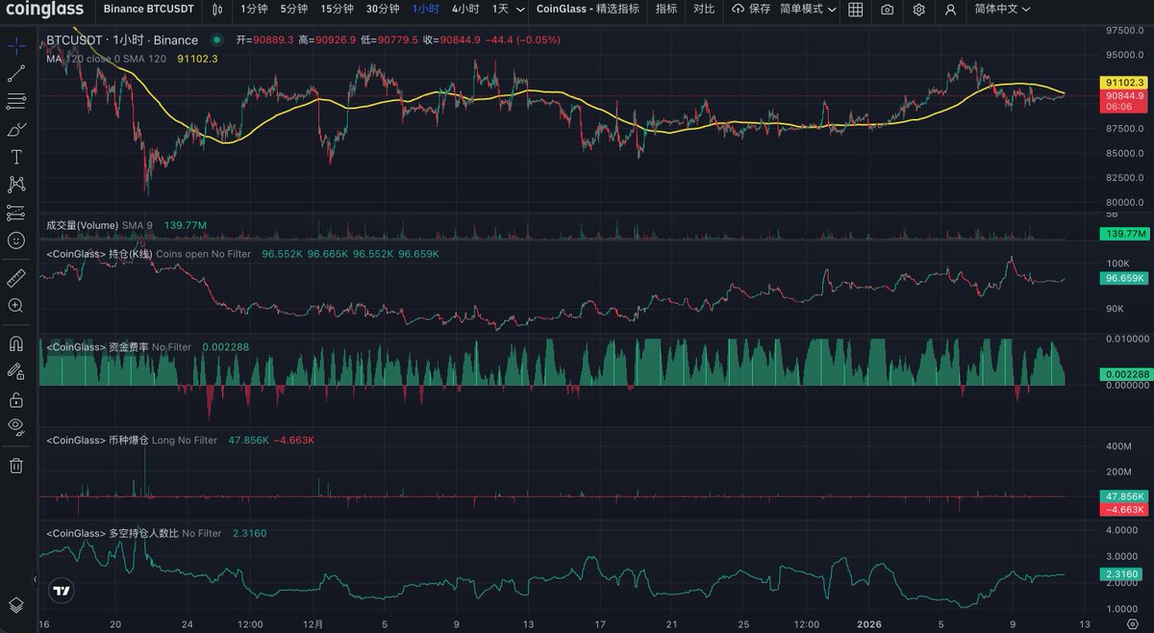
Task: Toggle magnet mode in the sidebar
Action: click(x=16, y=342)
